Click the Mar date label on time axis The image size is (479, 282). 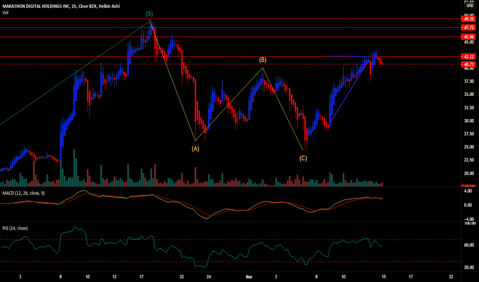(x=249, y=276)
